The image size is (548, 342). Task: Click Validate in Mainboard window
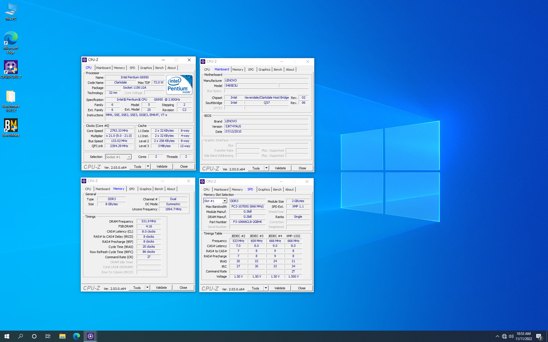point(280,168)
